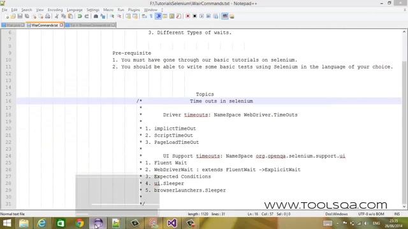Click the text '1. implictTimeOut'
The height and width of the screenshot is (229, 408).
[x=170, y=128]
